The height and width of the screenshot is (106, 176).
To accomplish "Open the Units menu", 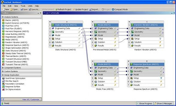I will (x=30, y=6).
